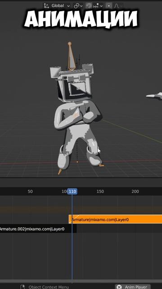Click the mouse icon in status bar

pos(22,287)
